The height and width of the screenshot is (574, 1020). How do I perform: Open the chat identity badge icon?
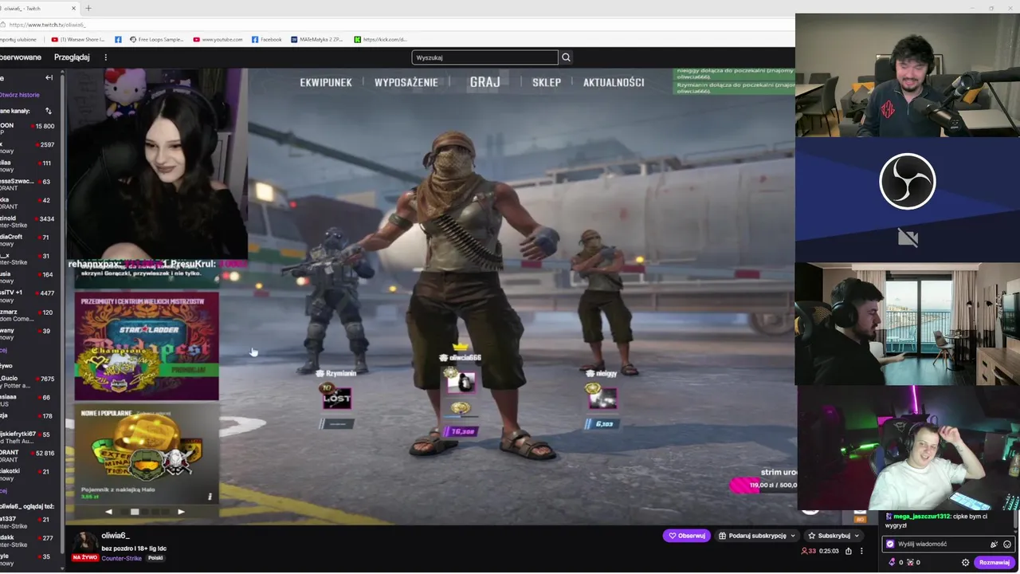(890, 544)
